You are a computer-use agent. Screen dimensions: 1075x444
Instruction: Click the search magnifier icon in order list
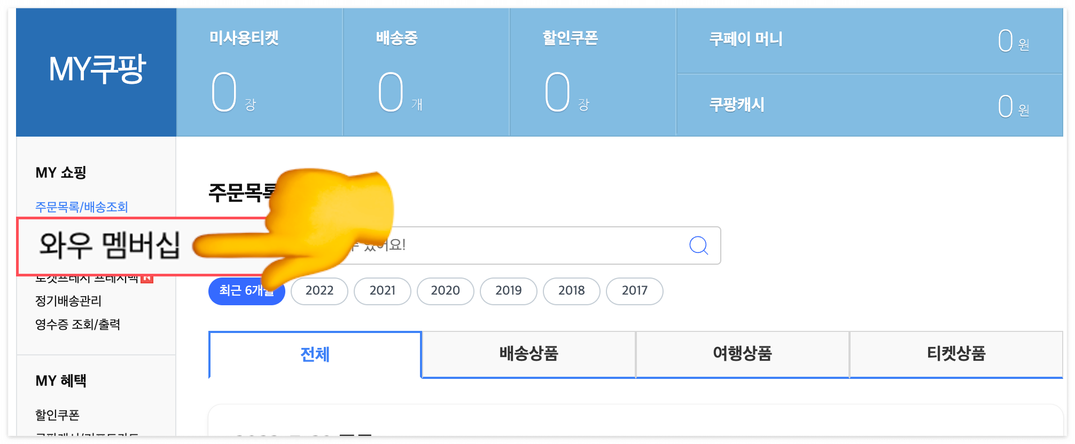click(698, 245)
